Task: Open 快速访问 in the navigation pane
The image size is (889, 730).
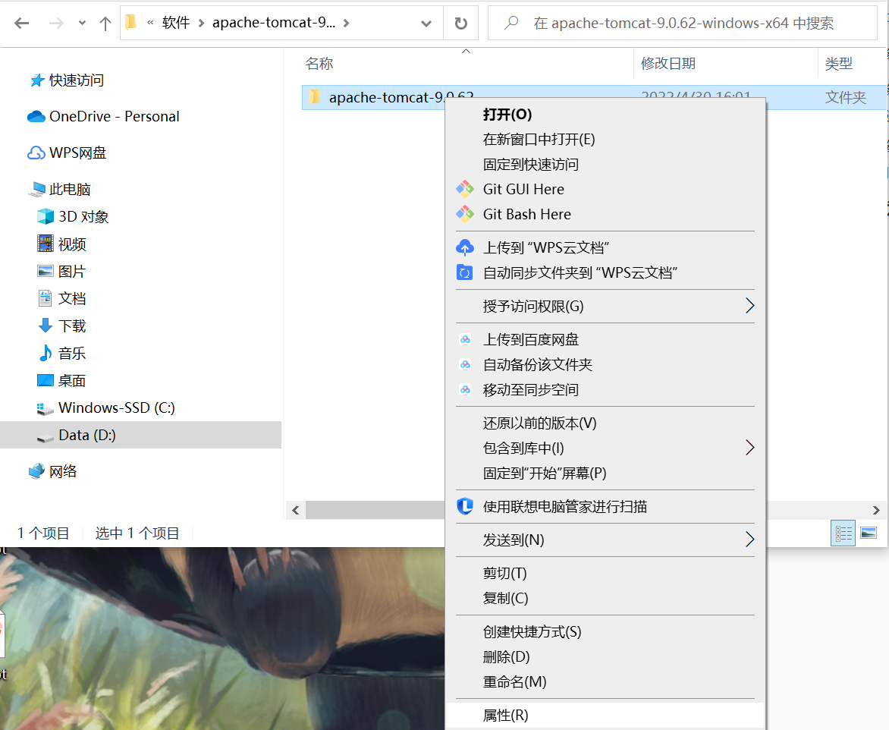Action: [x=67, y=80]
